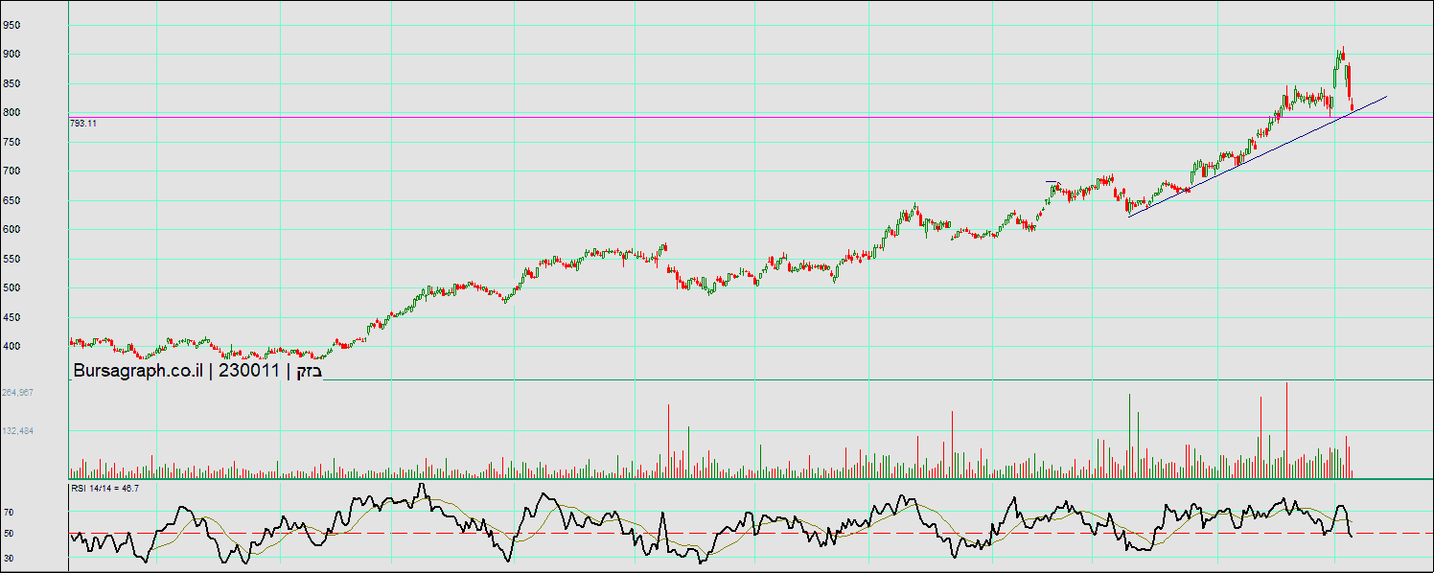Click the RSI 14/14 = 46.7 indicator label
1434x573 pixels.
105,489
